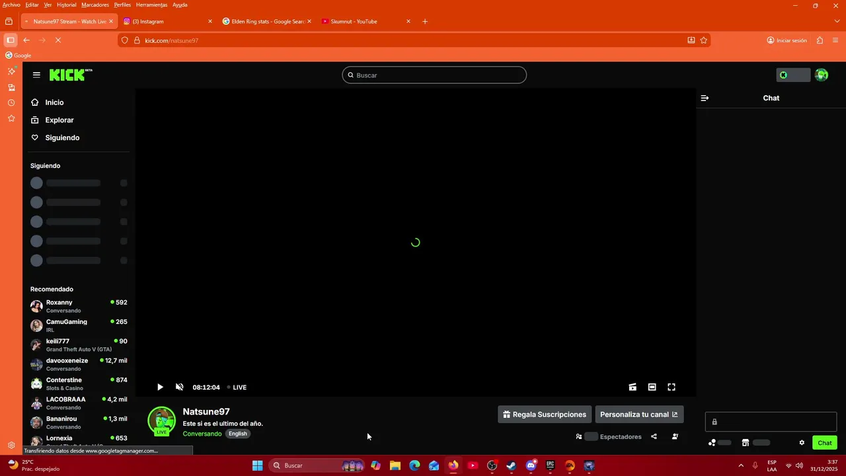The image size is (846, 476).
Task: Click the kick.com address bar
Action: (413, 40)
